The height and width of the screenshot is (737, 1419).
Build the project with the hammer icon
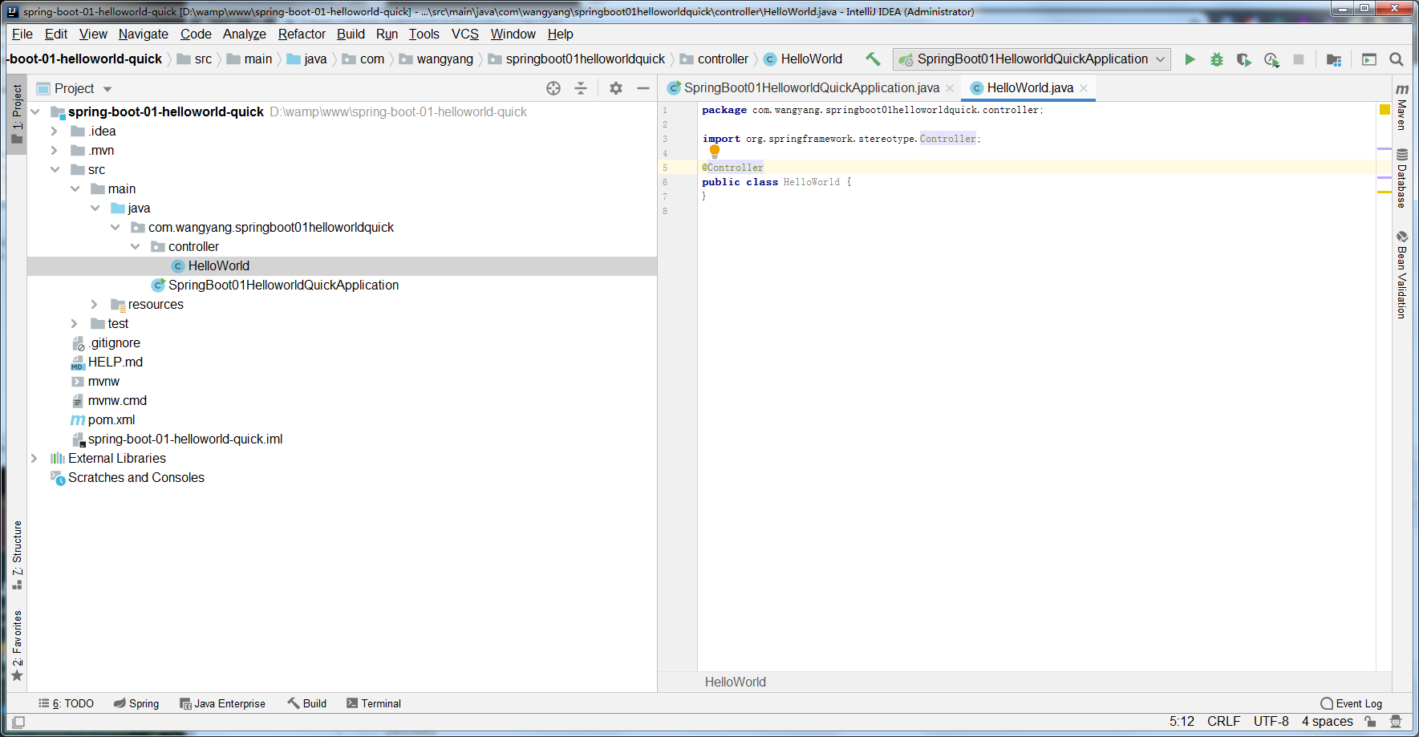[873, 59]
